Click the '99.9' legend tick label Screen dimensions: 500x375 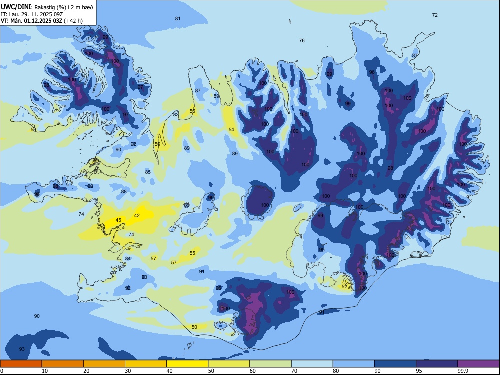tap(462, 371)
